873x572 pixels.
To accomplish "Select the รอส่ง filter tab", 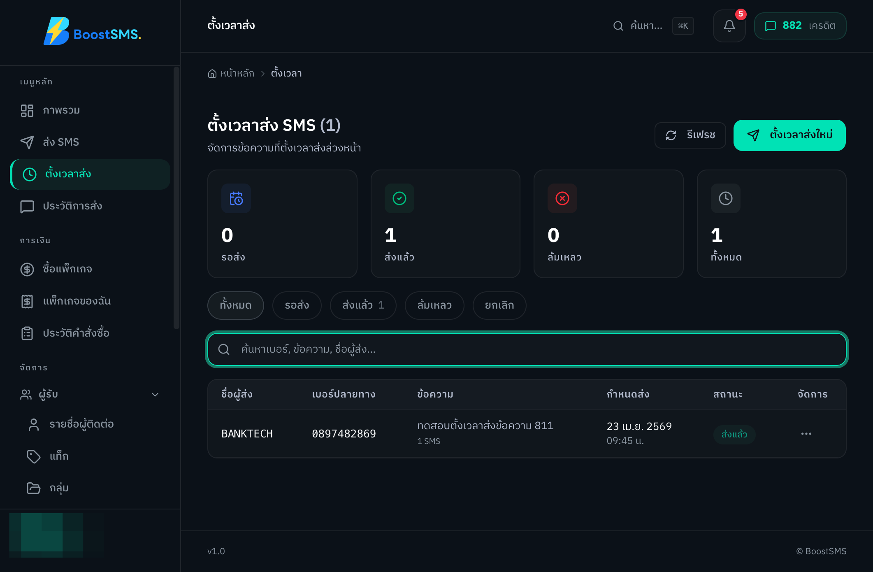I will click(297, 305).
